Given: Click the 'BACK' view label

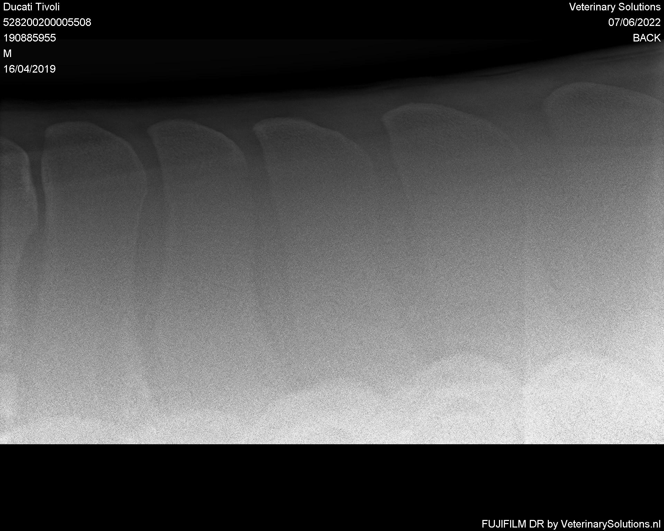Looking at the screenshot, I should pyautogui.click(x=647, y=38).
